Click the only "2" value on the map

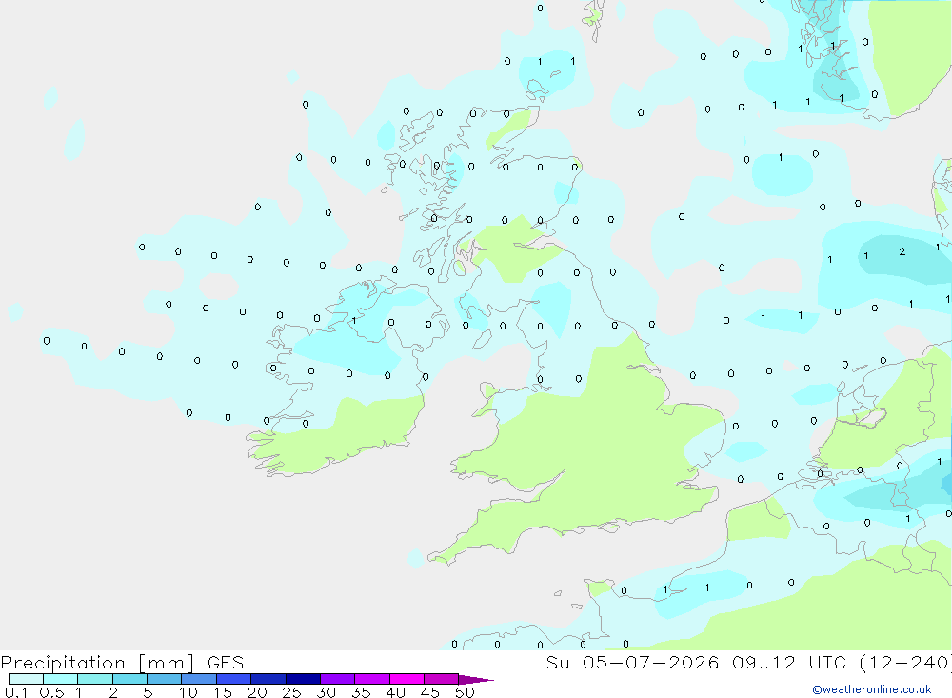pyautogui.click(x=902, y=251)
